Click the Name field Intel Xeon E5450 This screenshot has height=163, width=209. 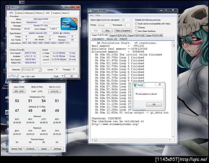(41, 19)
